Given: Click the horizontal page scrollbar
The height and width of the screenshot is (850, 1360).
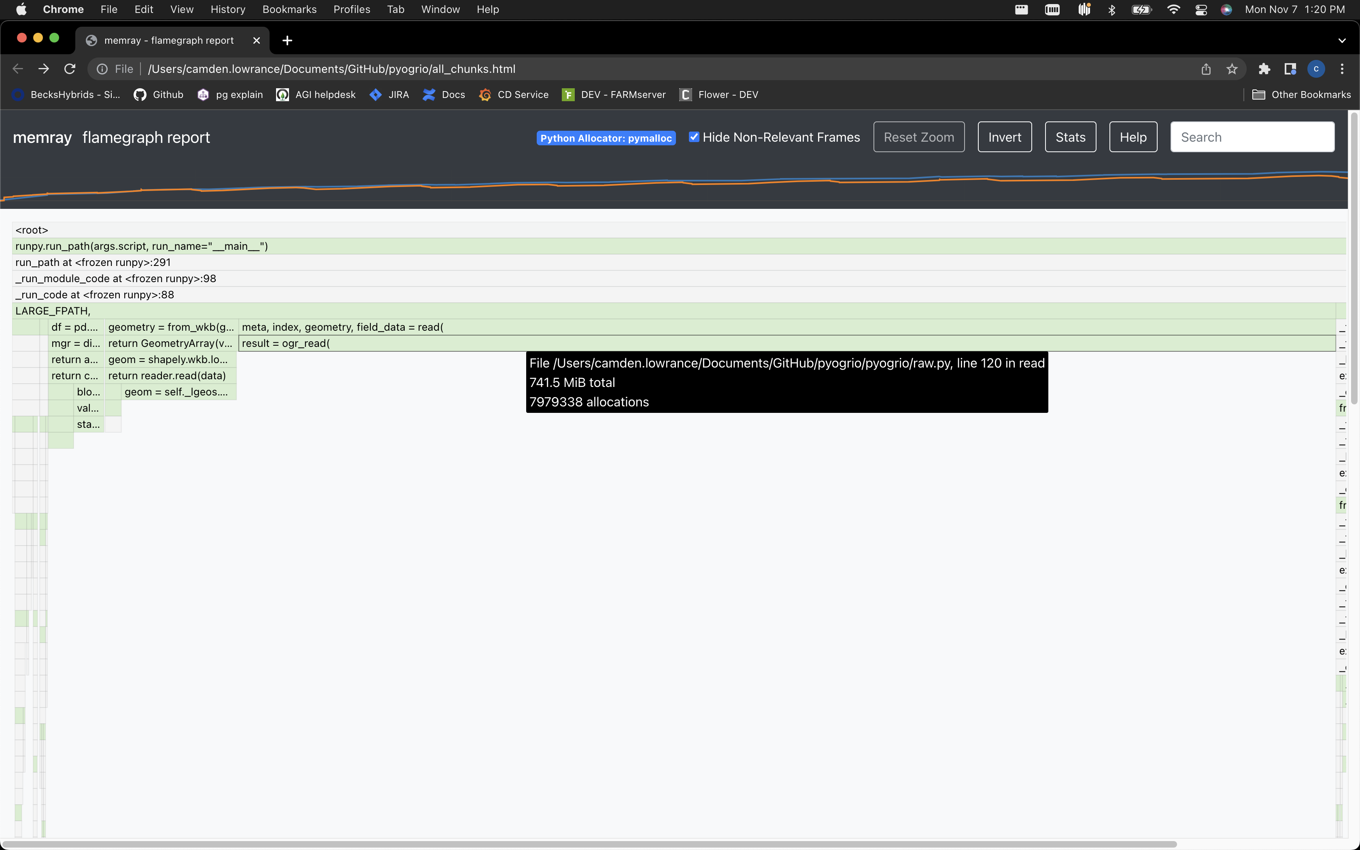Looking at the screenshot, I should tap(589, 844).
